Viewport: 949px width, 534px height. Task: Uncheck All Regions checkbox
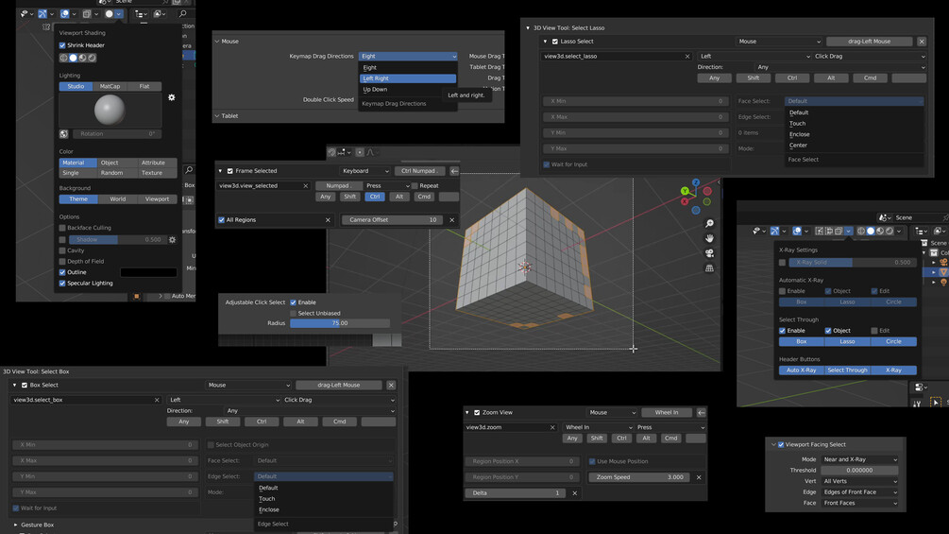[222, 220]
